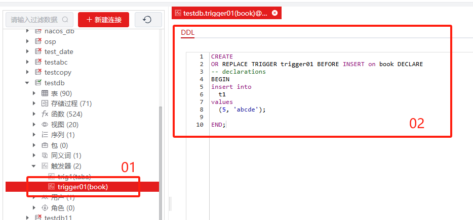Collapse the testdb database node
Image resolution: width=473 pixels, height=220 pixels.
(27, 83)
